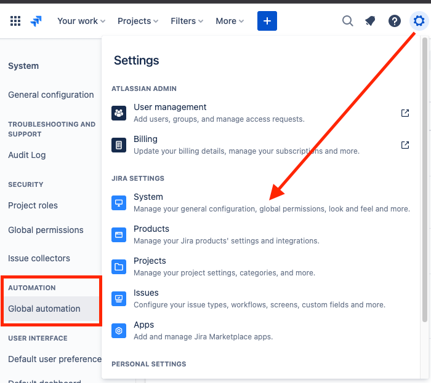Click the blue plus create button
431x383 pixels.
pos(267,21)
